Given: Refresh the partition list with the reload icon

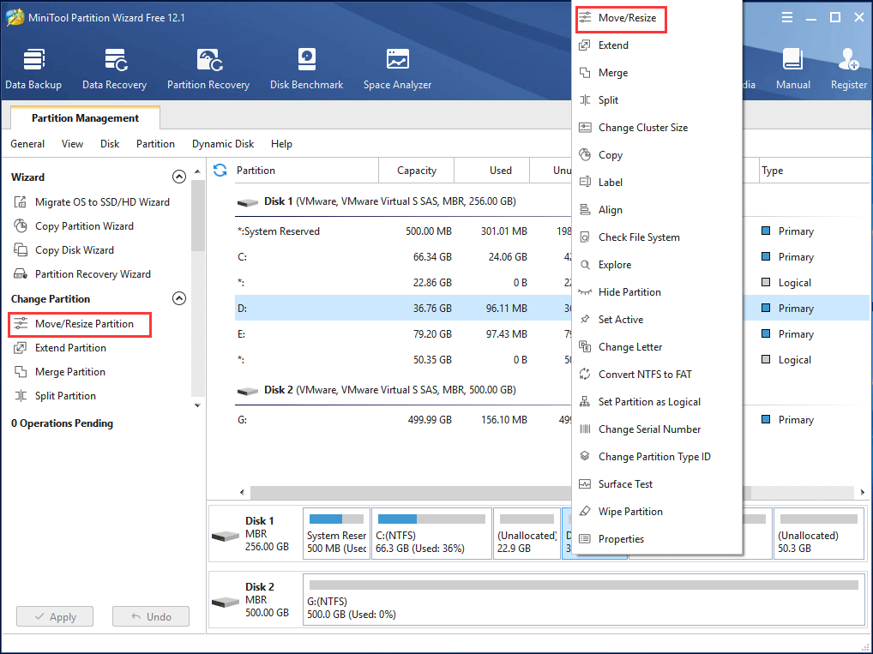Looking at the screenshot, I should 220,171.
